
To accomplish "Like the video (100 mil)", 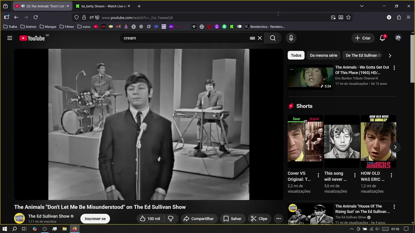I will point(150,219).
